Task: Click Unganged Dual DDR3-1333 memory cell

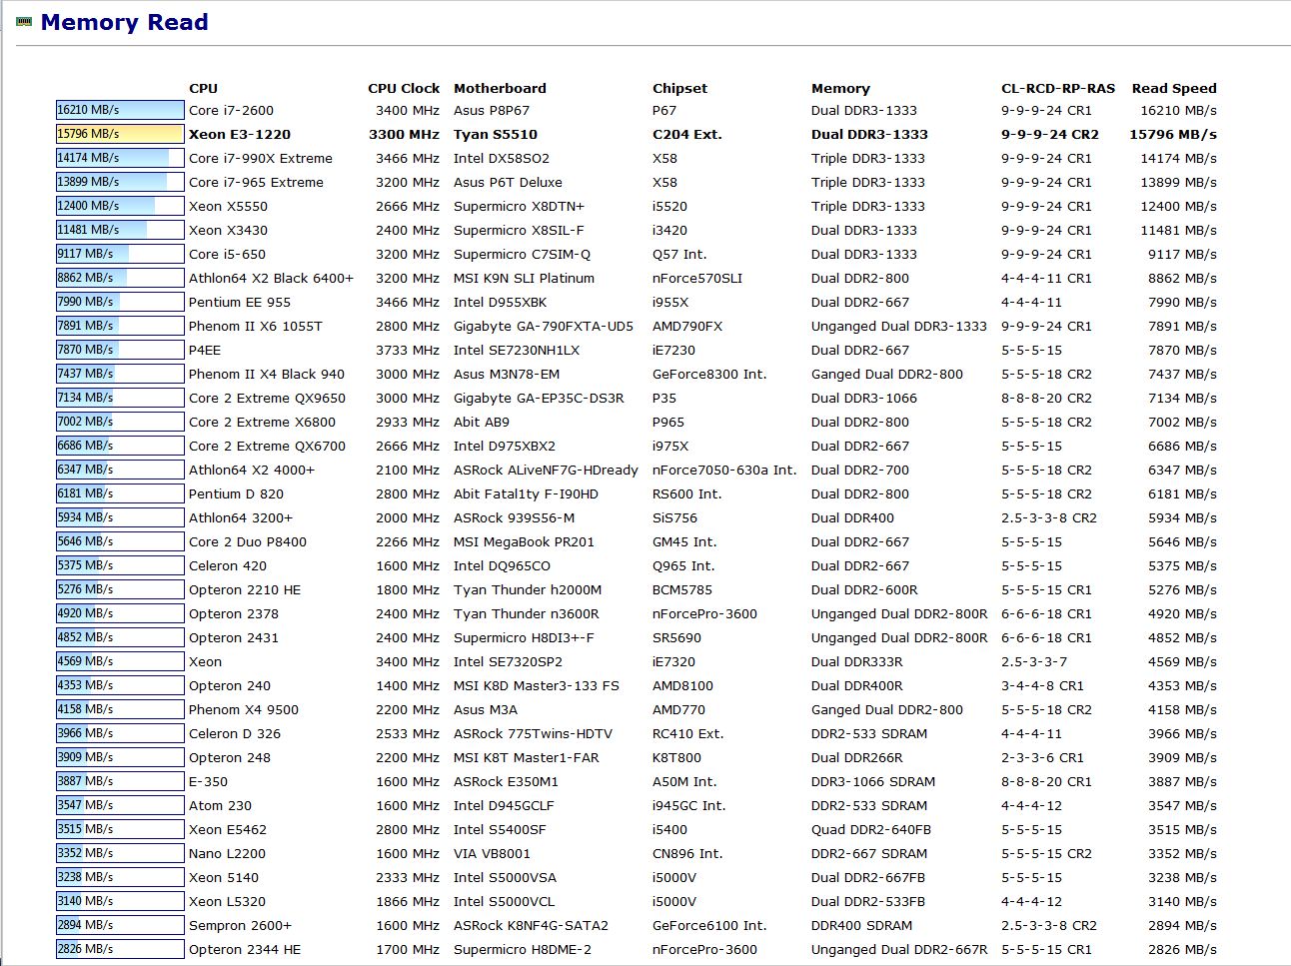Action: pyautogui.click(x=899, y=327)
